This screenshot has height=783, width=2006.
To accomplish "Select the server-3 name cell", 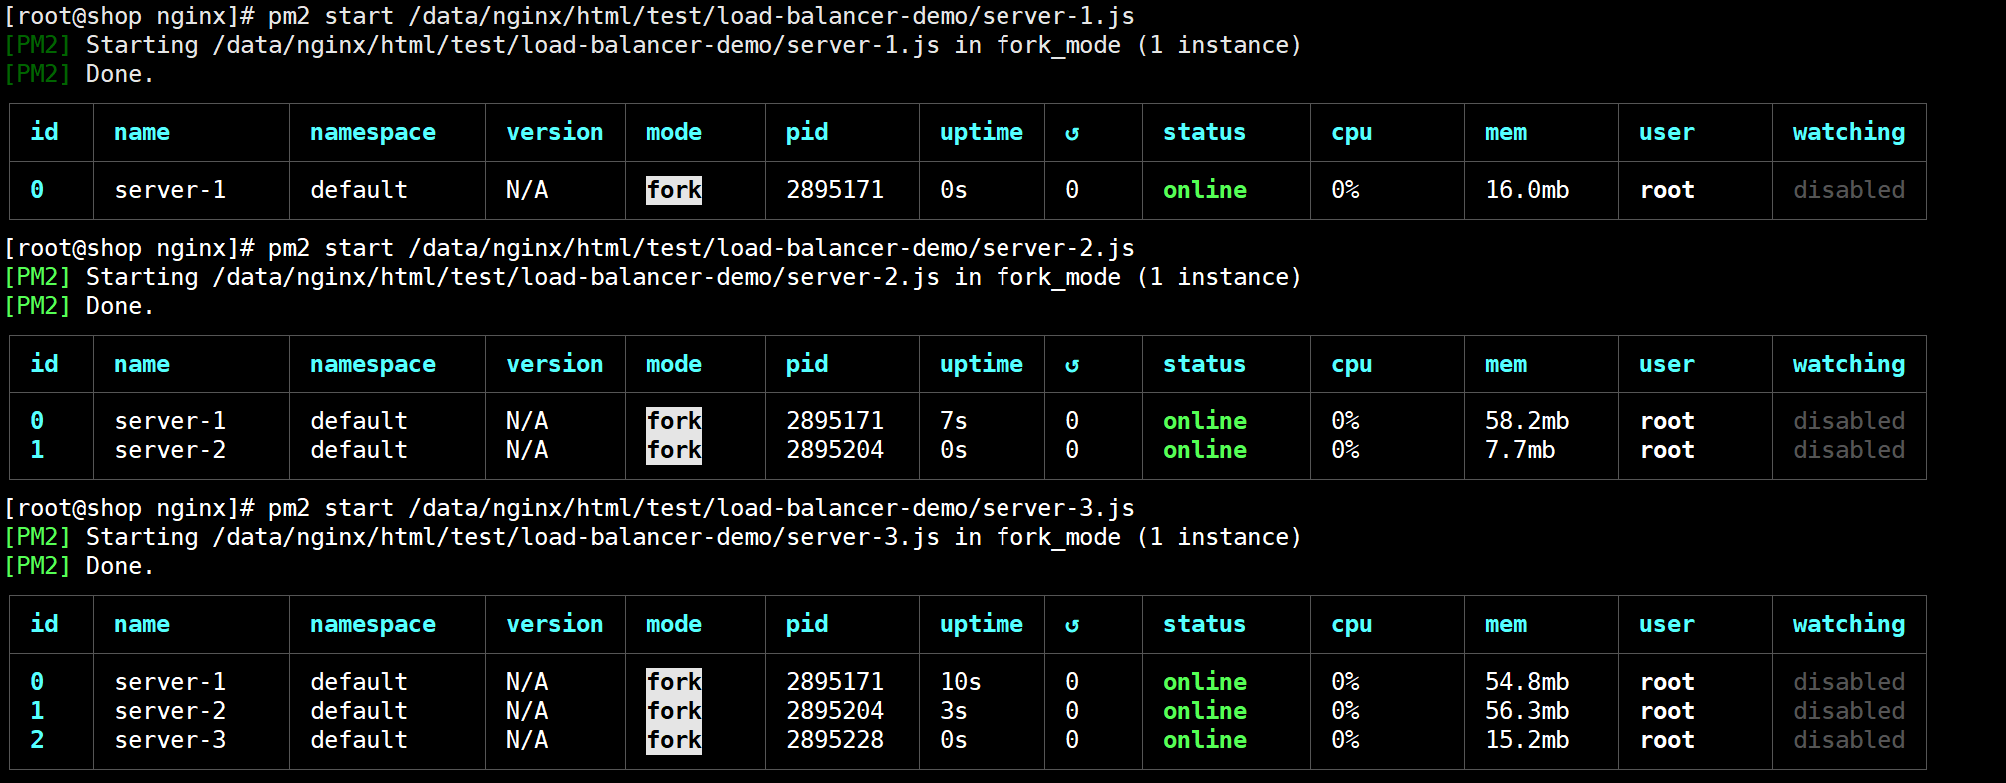I will point(170,740).
